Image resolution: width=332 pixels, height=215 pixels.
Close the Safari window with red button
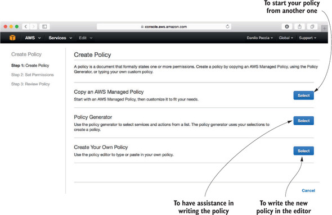pos(6,26)
